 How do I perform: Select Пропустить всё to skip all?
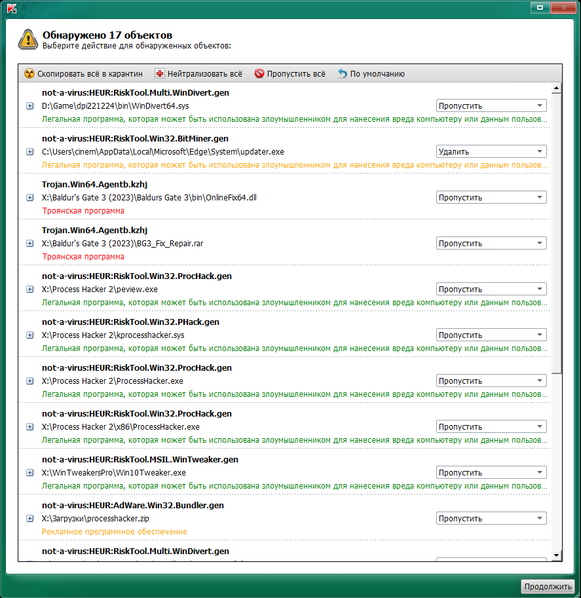click(x=290, y=73)
